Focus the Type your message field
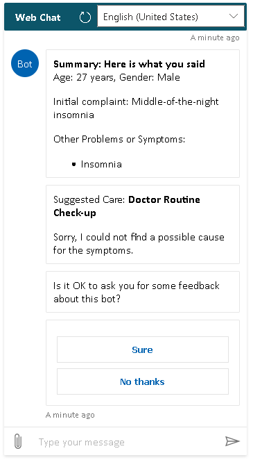Screen dimensions: 253x460 tap(129, 442)
